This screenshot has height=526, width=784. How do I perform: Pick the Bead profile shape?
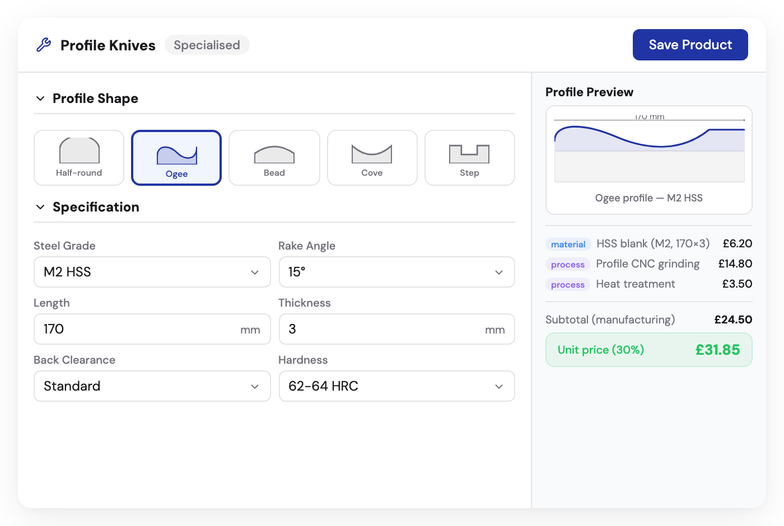coord(274,158)
